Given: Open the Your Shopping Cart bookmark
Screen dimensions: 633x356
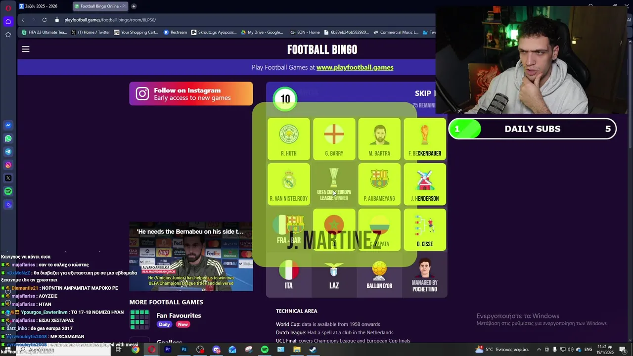Looking at the screenshot, I should (x=136, y=32).
